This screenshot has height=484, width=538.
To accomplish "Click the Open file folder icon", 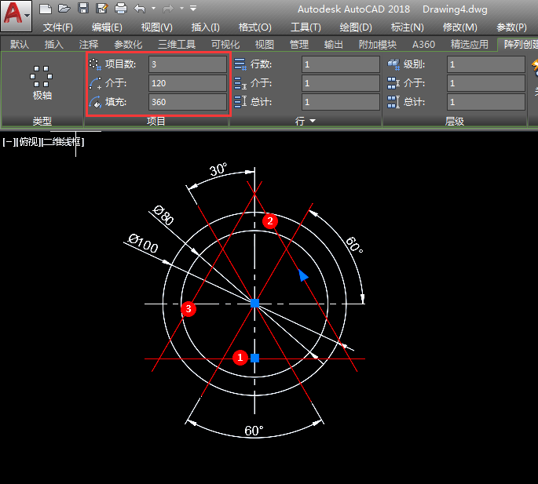I will click(x=64, y=9).
